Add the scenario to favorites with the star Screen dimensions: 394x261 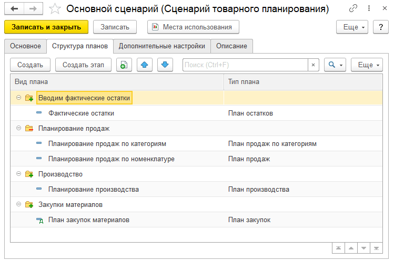(55, 9)
